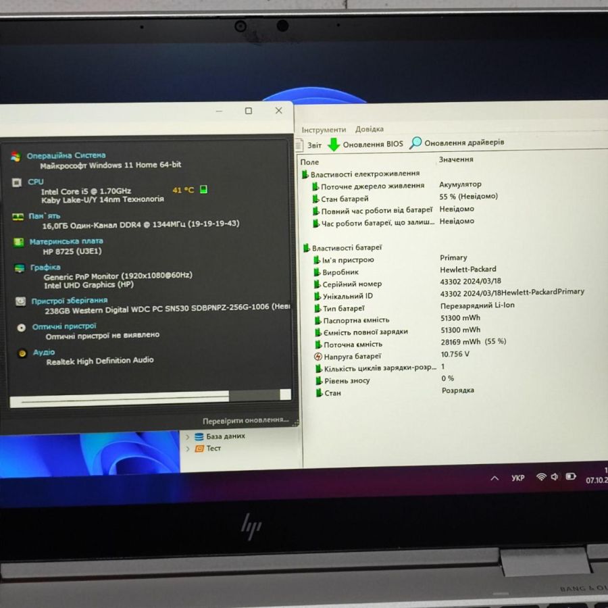Select the Кількість циклів зарядки row
This screenshot has width=608, height=608.
point(381,368)
